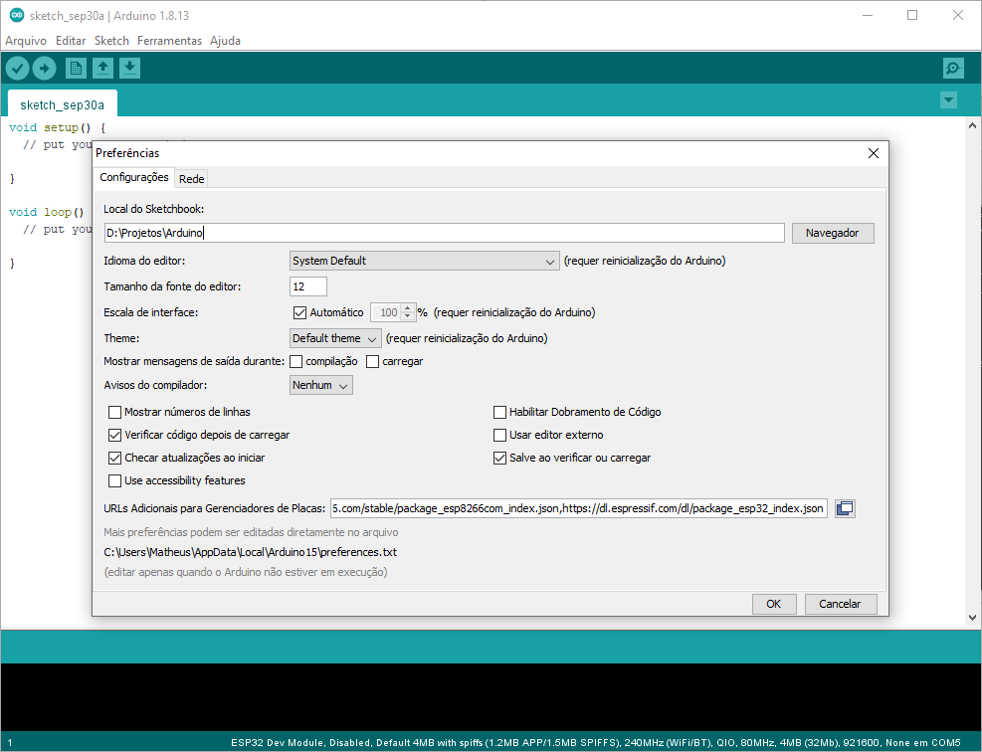Click the Upload arrow icon
This screenshot has height=752, width=982.
tap(45, 68)
